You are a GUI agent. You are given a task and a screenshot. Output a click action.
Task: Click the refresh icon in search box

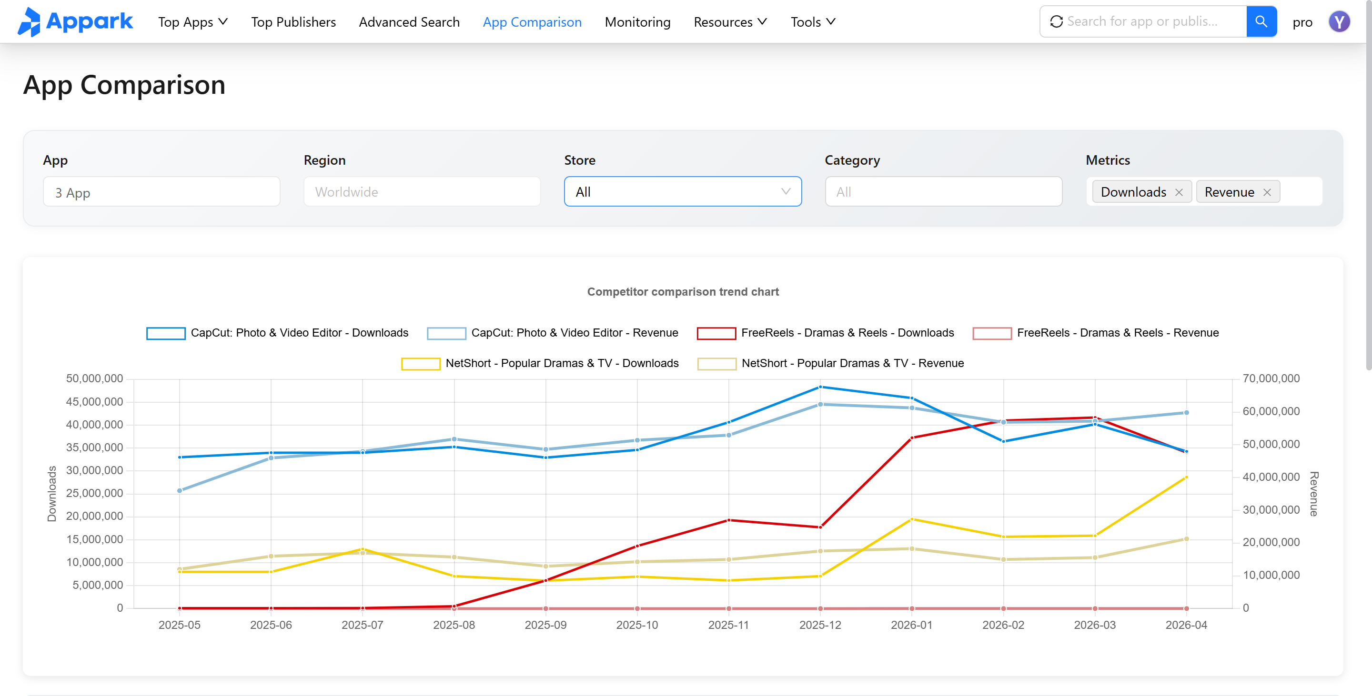tap(1056, 21)
